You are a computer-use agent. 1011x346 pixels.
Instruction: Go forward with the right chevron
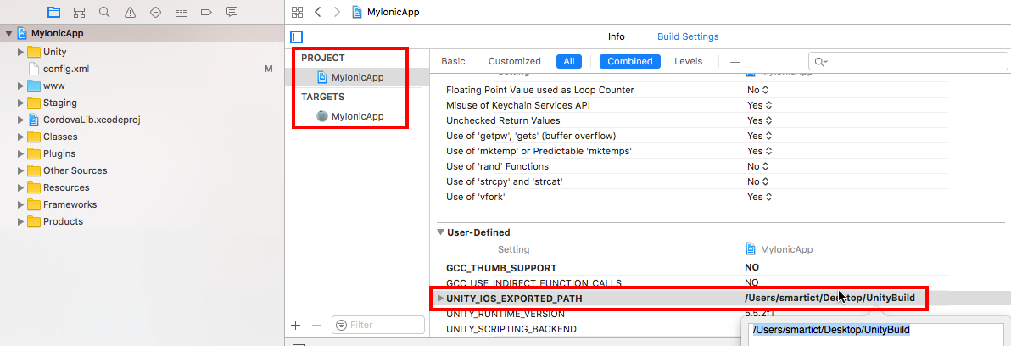click(336, 12)
